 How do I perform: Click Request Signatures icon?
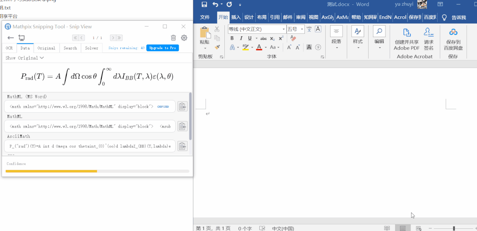point(428,39)
